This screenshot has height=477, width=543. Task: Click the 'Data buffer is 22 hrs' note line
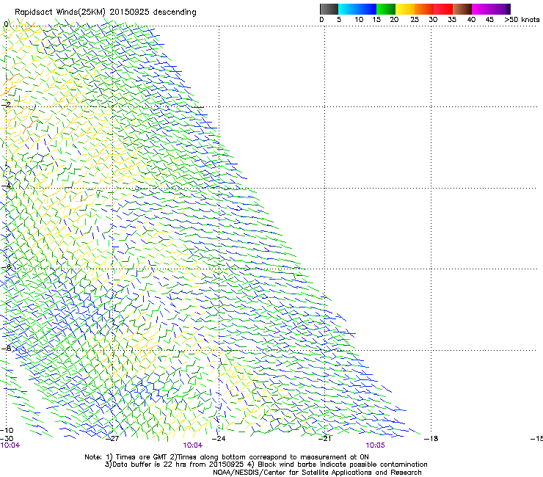[266, 465]
